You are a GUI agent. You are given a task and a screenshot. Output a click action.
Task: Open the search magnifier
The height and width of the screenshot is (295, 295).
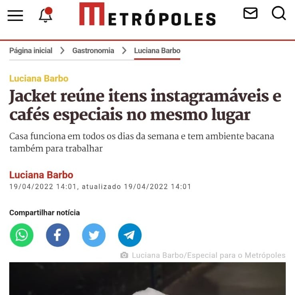(279, 13)
